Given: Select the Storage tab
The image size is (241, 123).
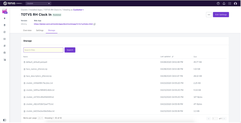Looking at the screenshot, I should click(52, 30).
